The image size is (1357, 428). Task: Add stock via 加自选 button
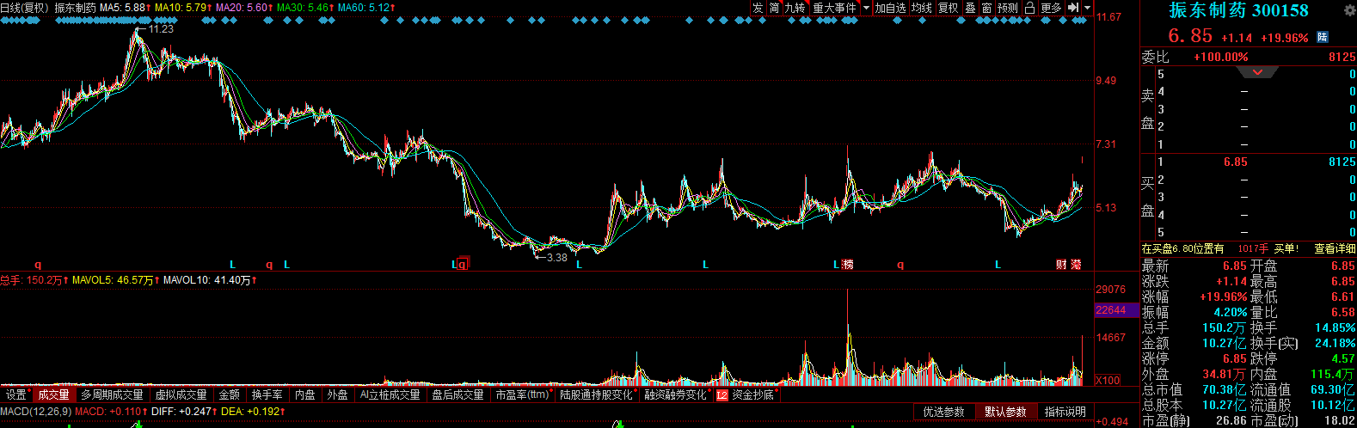[x=891, y=8]
